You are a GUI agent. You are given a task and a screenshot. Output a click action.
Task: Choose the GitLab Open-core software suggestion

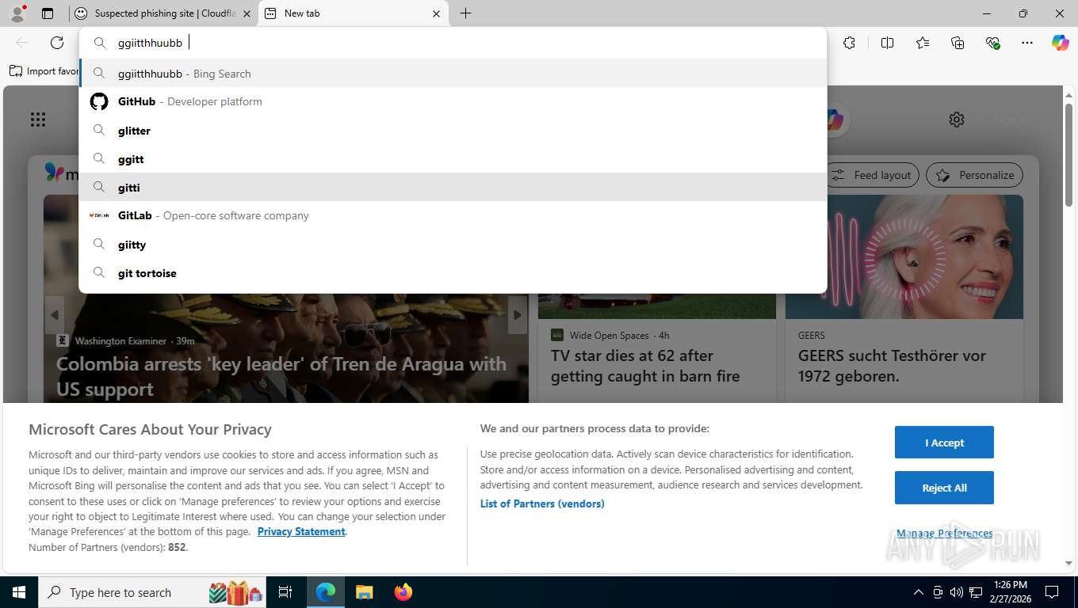point(453,215)
